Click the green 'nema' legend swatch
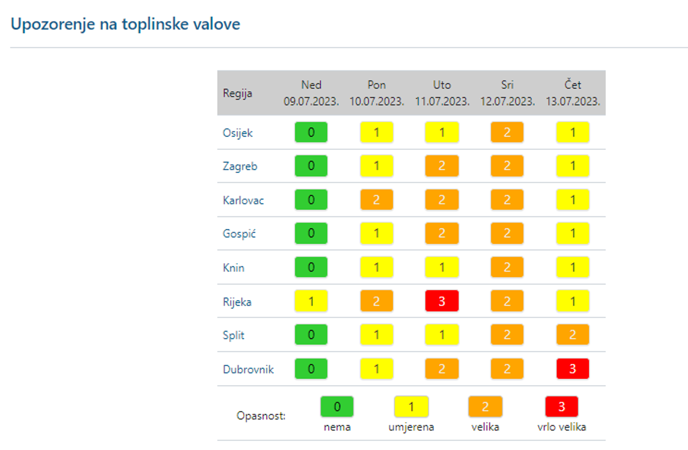 pos(337,407)
